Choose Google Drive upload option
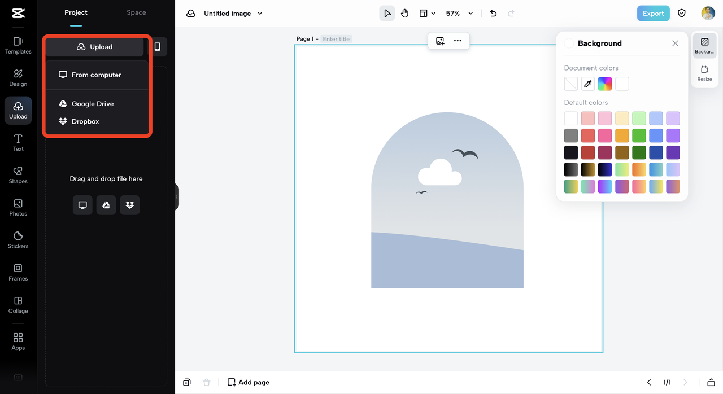The image size is (723, 394). [x=97, y=104]
